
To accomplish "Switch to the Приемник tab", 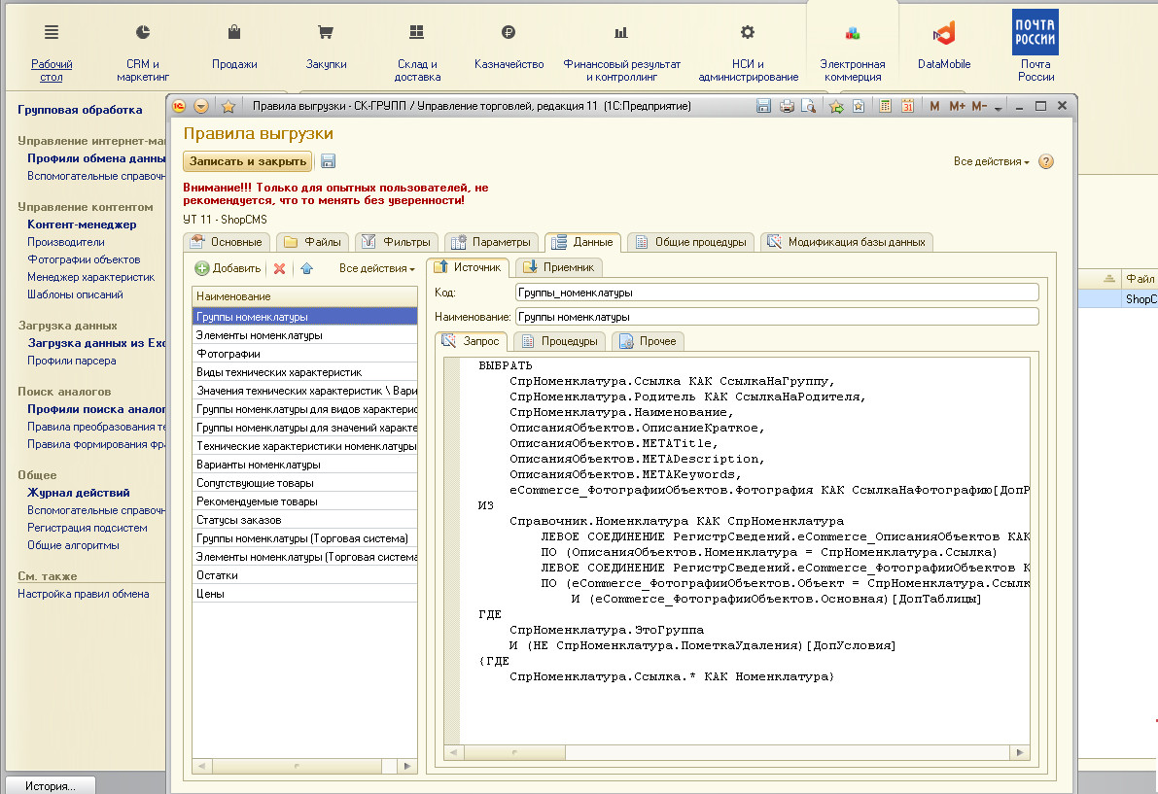I will [560, 267].
